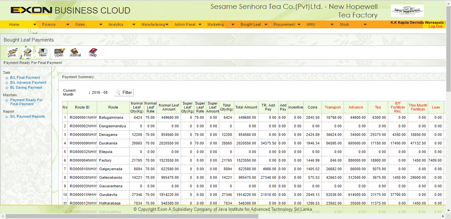Viewport: 451px width, 219px height.
Task: Open B/L Payment Reports link
Action: 27,117
